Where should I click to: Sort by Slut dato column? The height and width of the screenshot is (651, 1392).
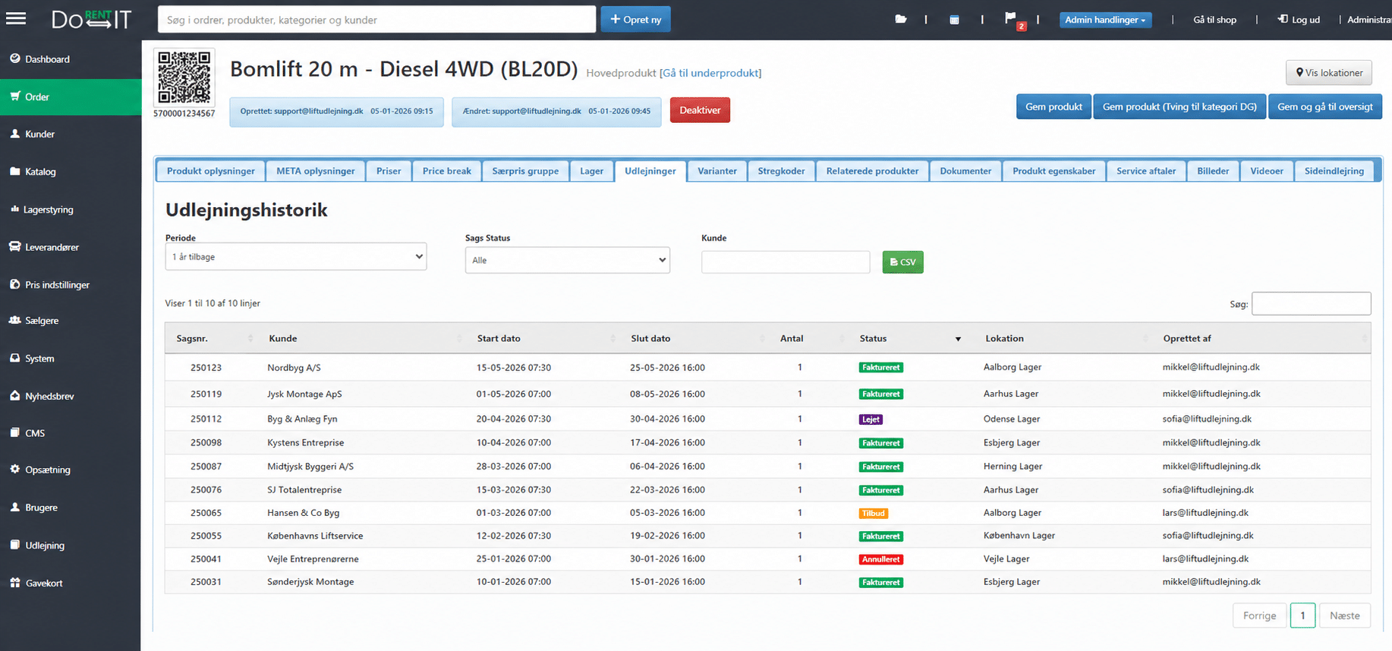[696, 338]
